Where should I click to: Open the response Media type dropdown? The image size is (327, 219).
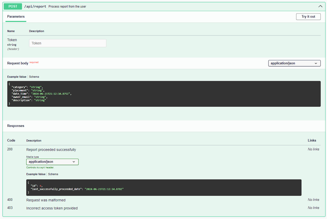[52, 162]
